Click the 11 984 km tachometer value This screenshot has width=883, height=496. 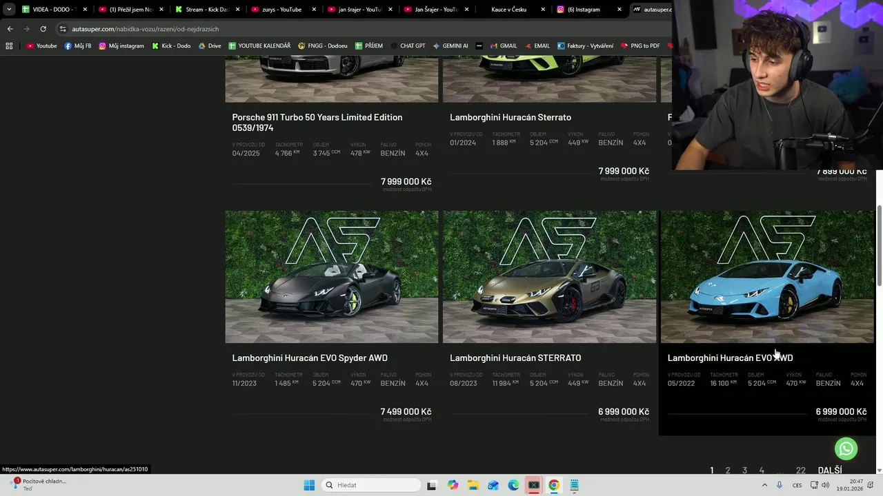coord(506,383)
